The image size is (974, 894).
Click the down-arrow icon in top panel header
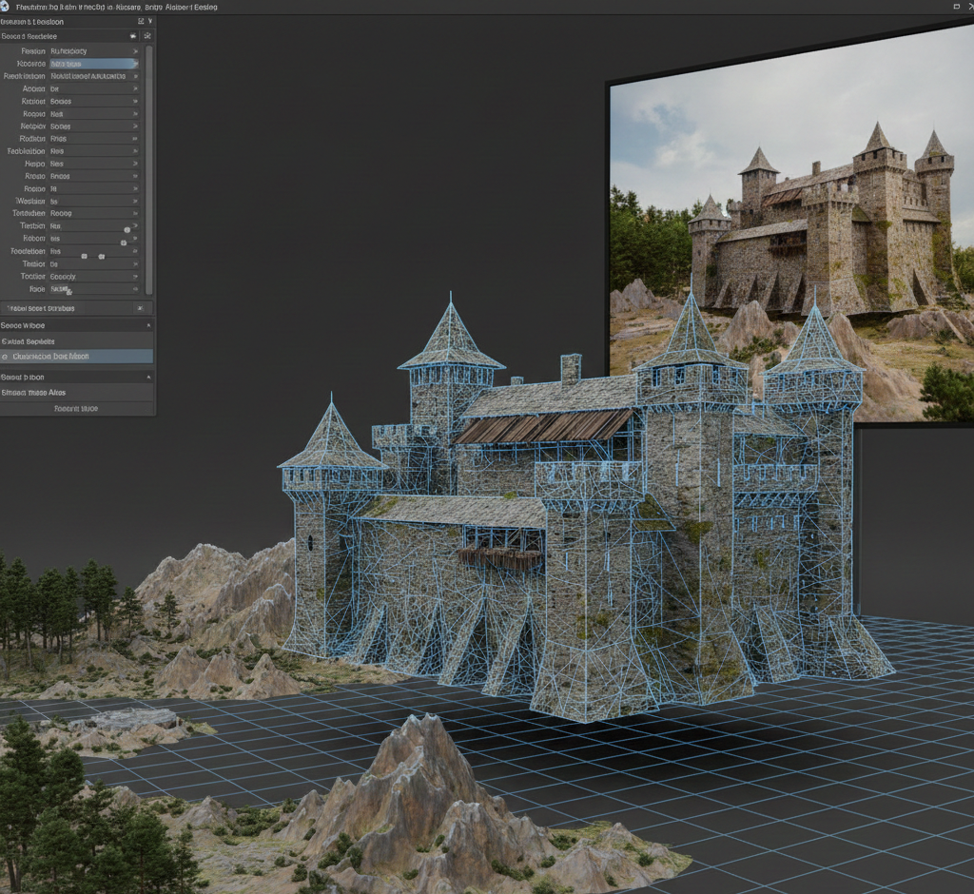click(150, 21)
